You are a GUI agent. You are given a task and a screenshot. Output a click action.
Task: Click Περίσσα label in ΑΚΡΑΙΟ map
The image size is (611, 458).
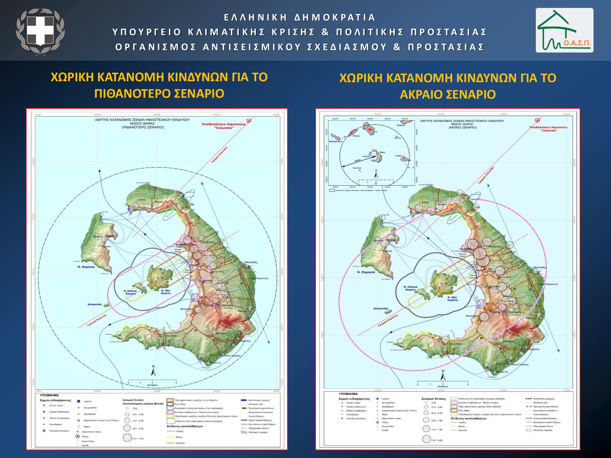[534, 349]
